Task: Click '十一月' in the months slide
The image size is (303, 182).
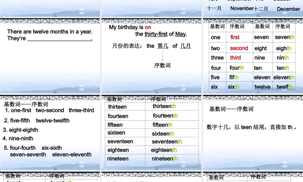Action: (x=214, y=8)
